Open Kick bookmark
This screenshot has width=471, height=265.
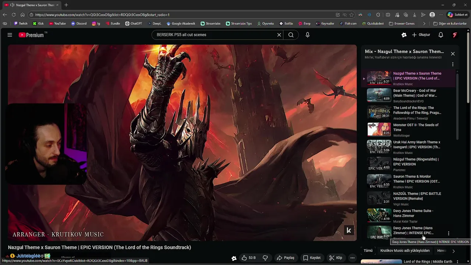(x=38, y=24)
